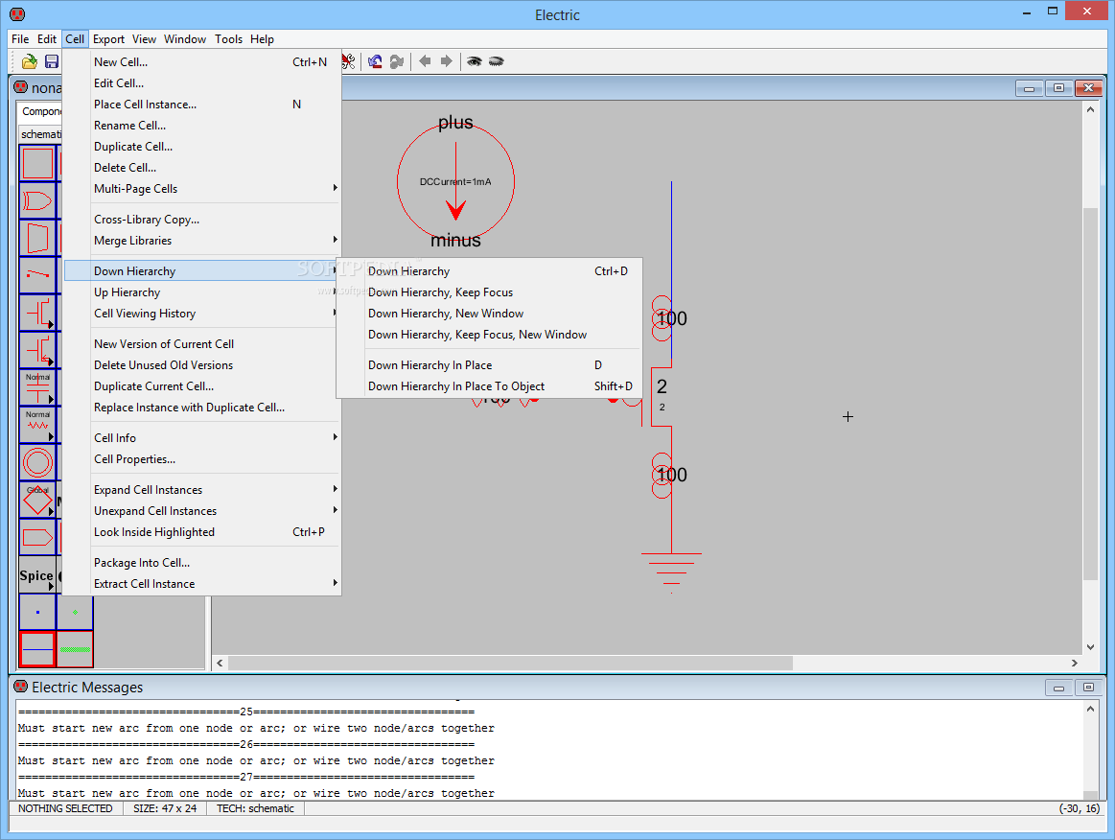Screen dimensions: 1115x840
Task: Open the Spice palette entry
Action: tap(37, 575)
